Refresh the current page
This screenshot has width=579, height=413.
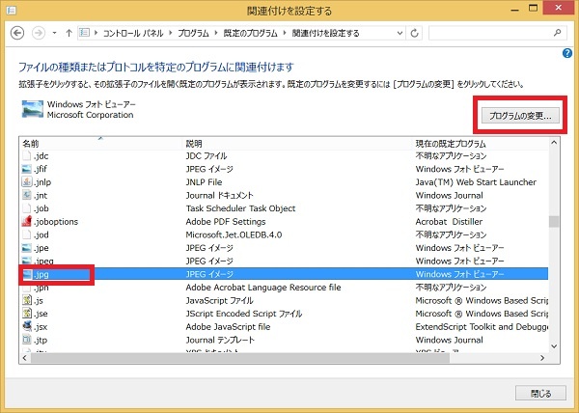tap(414, 33)
